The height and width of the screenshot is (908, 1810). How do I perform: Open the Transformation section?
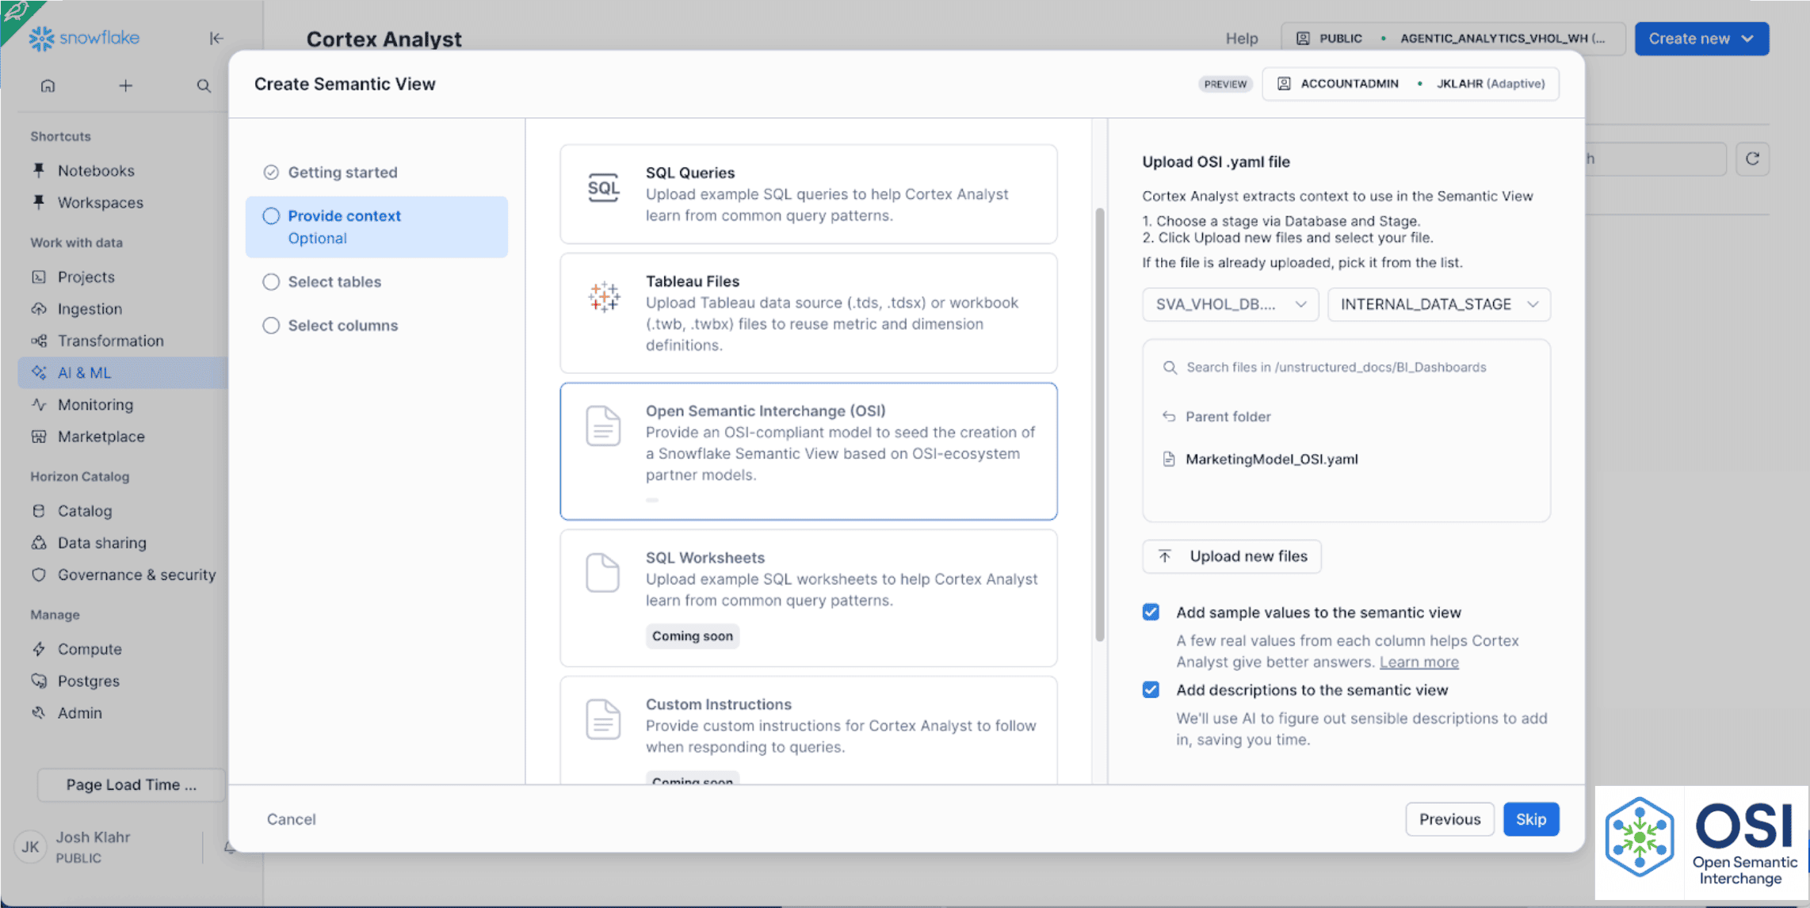(x=110, y=341)
